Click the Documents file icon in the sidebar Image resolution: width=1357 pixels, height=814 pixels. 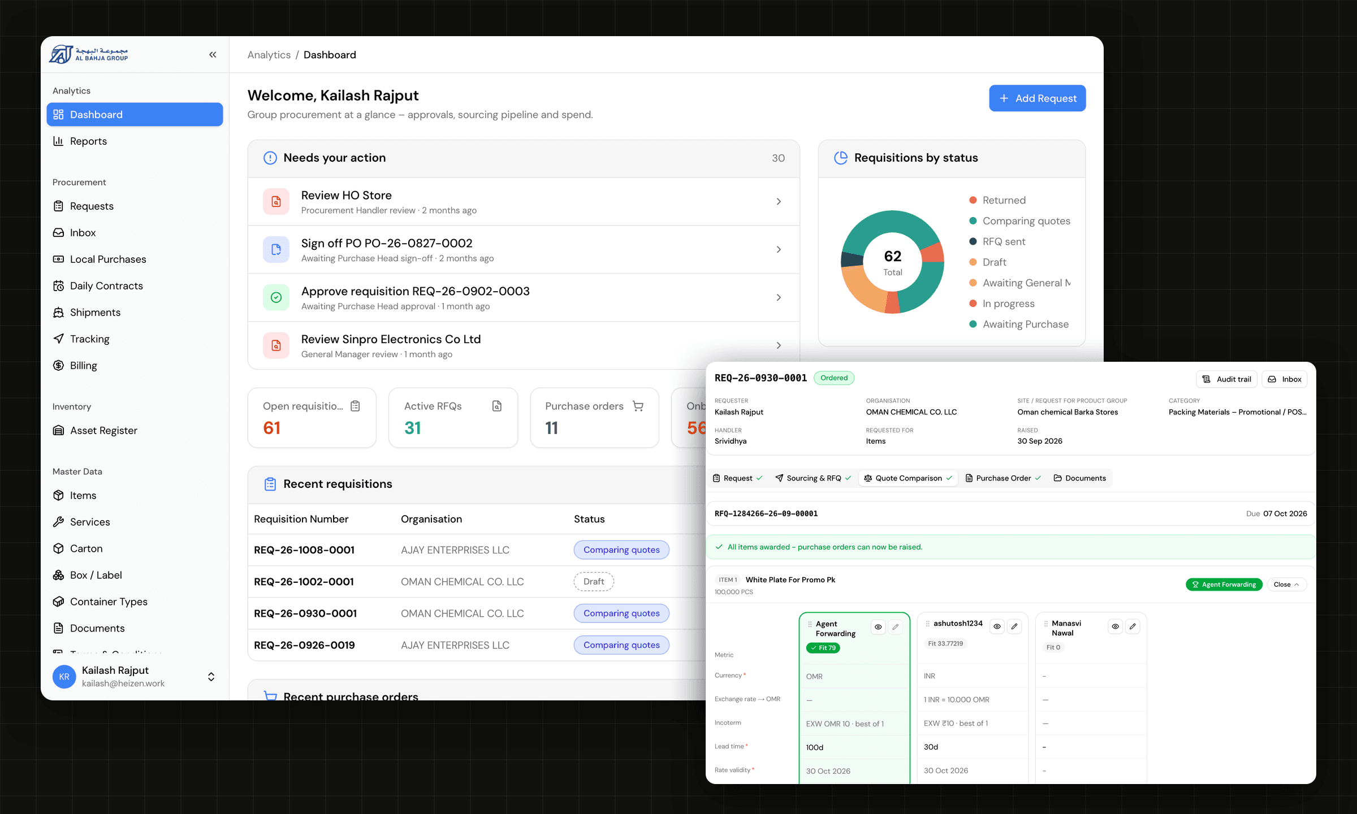[x=58, y=629]
